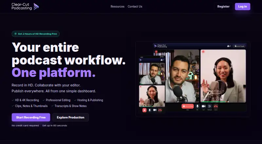
Task: Click the 'Professional Editing' feature text
Action: click(x=58, y=100)
